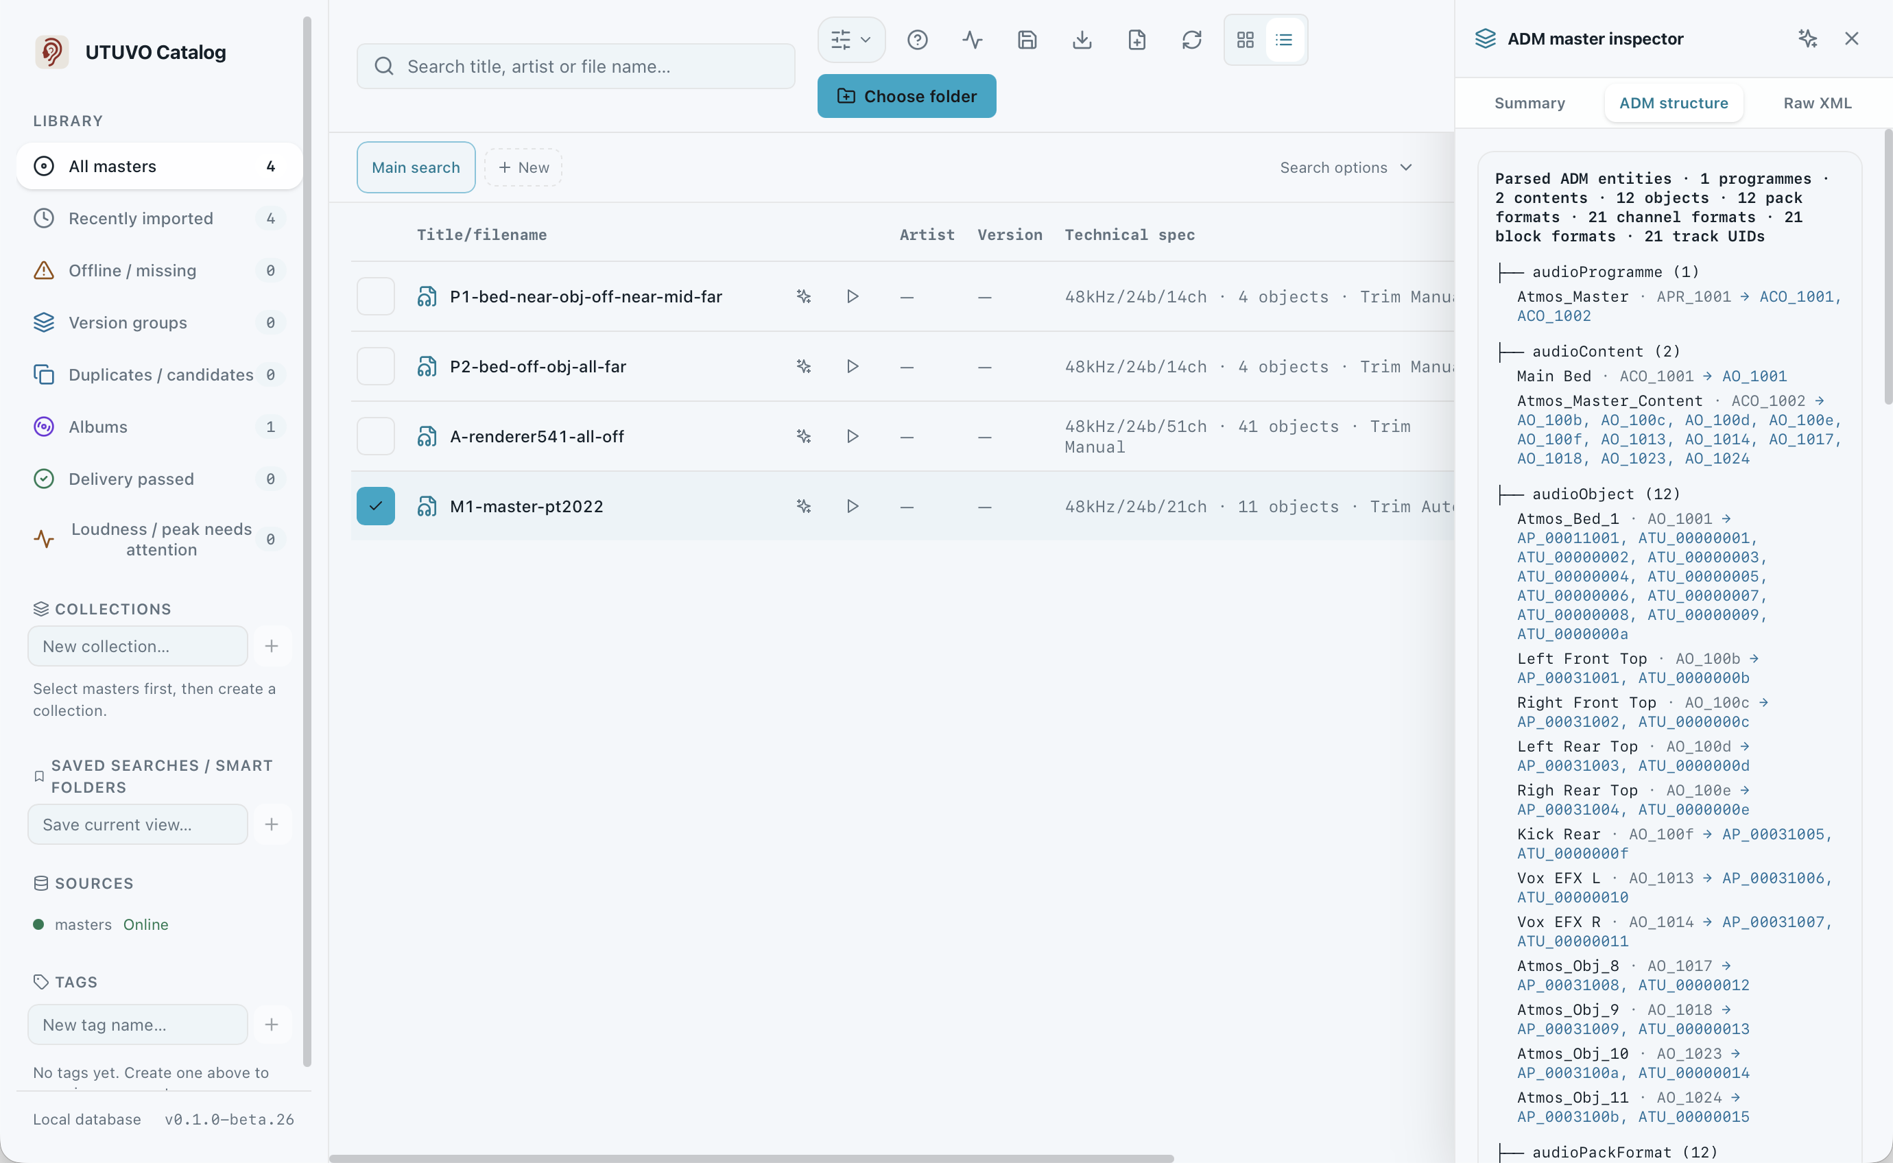The image size is (1893, 1163).
Task: Select the Main search tab
Action: [416, 167]
